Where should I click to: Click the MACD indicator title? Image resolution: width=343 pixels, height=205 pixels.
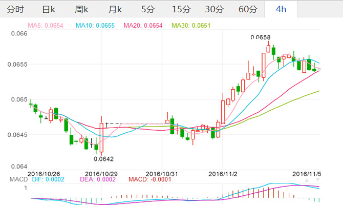[18, 179]
